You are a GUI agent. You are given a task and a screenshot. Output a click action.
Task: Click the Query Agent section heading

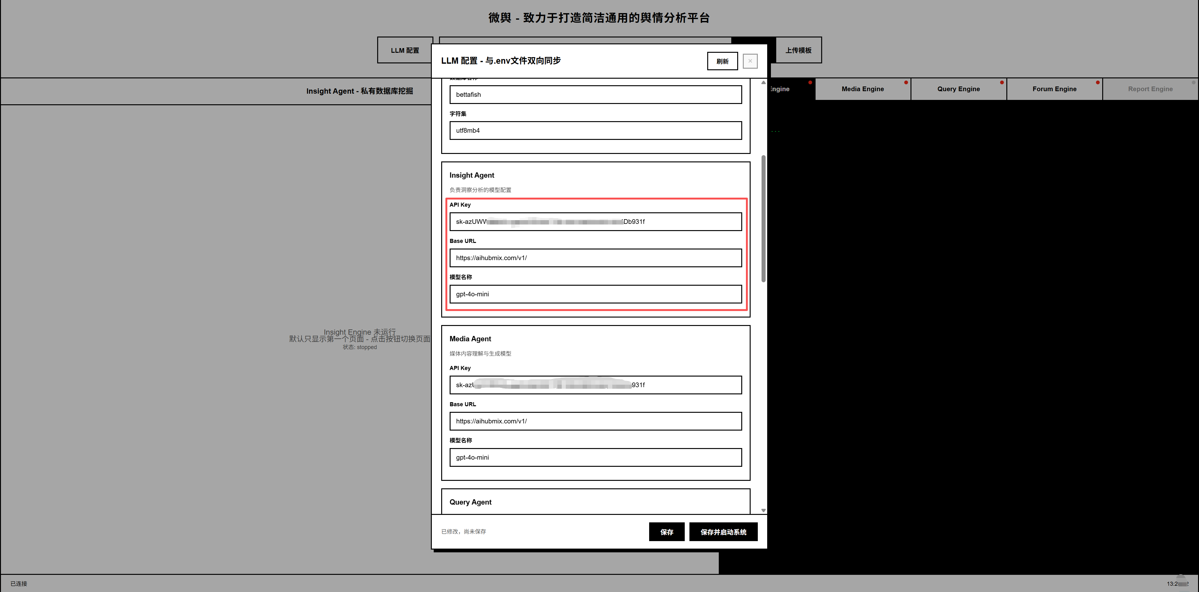coord(470,502)
